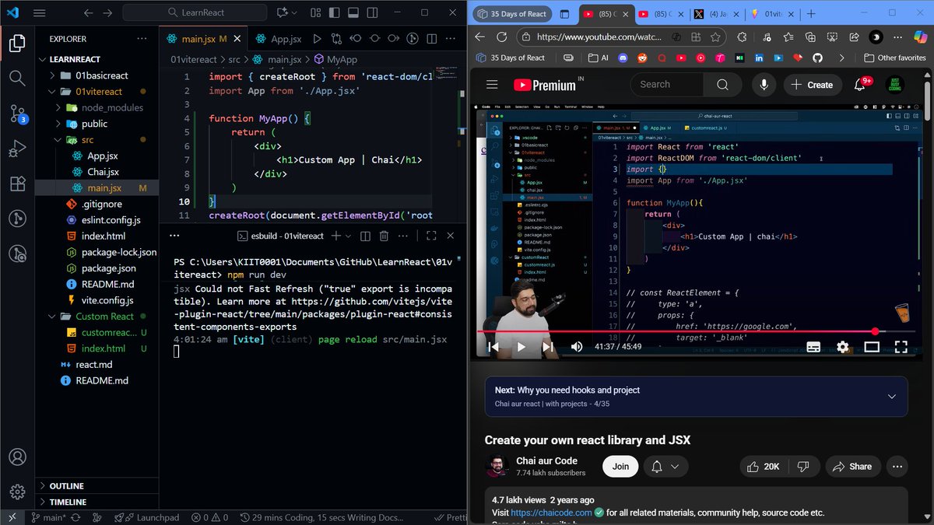Open new terminal launch profile dropdown arrow
The height and width of the screenshot is (525, 934).
(348, 236)
